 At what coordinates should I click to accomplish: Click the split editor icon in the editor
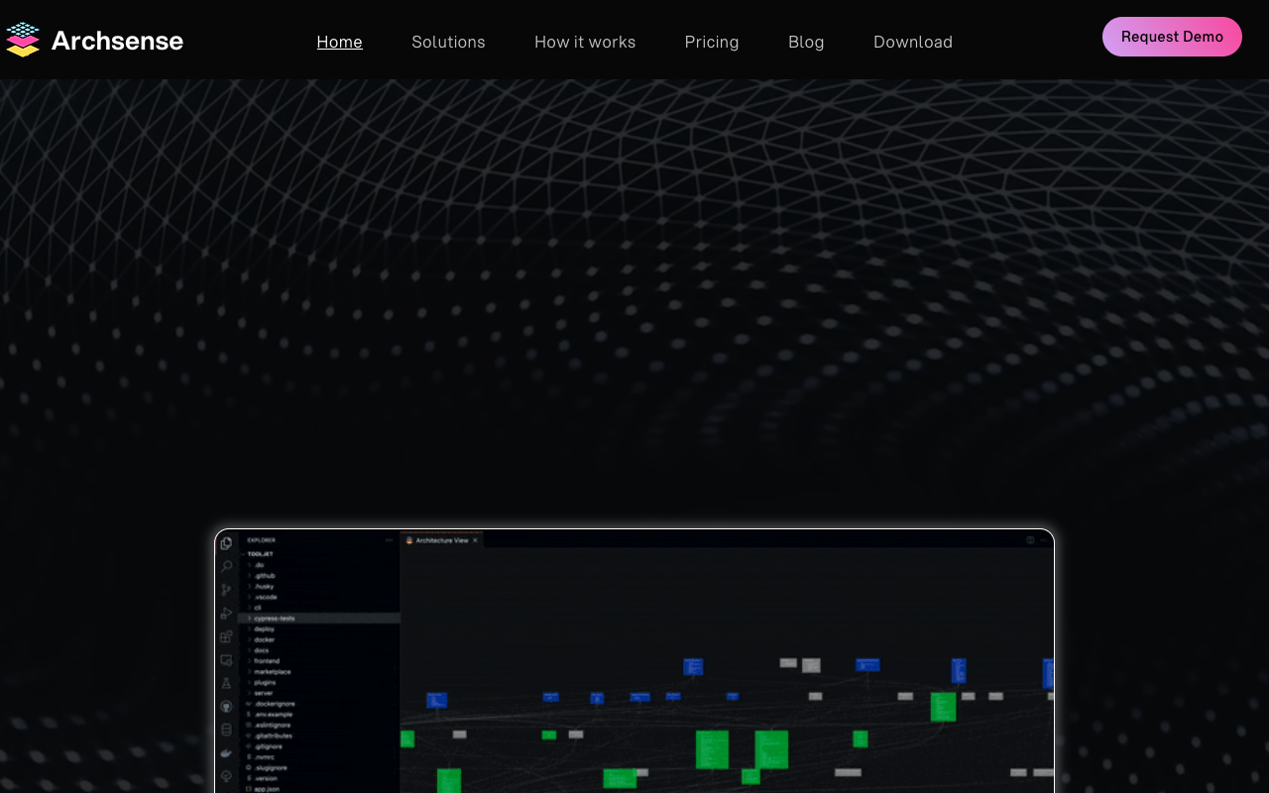1030,540
